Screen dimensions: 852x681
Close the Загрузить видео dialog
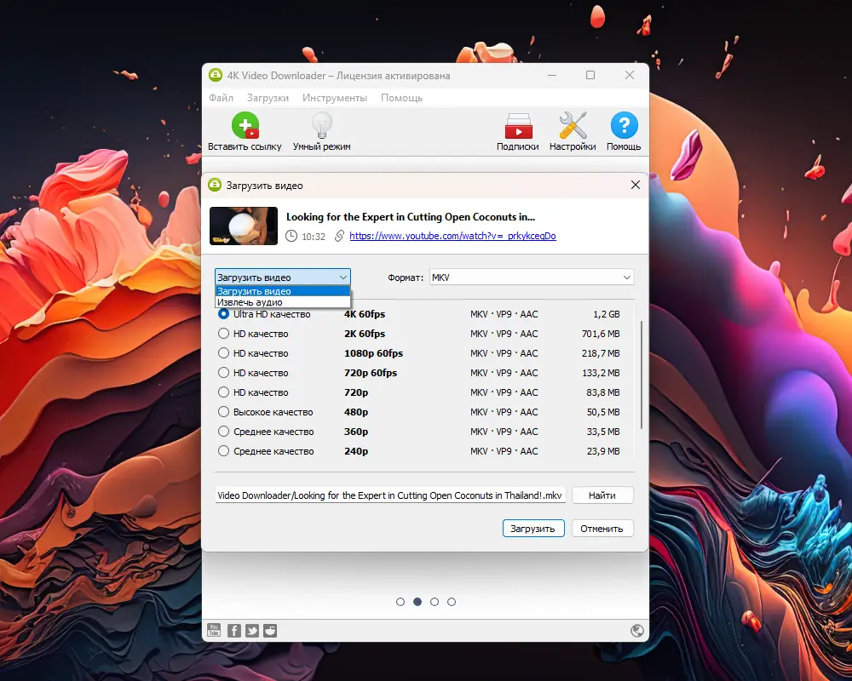636,186
